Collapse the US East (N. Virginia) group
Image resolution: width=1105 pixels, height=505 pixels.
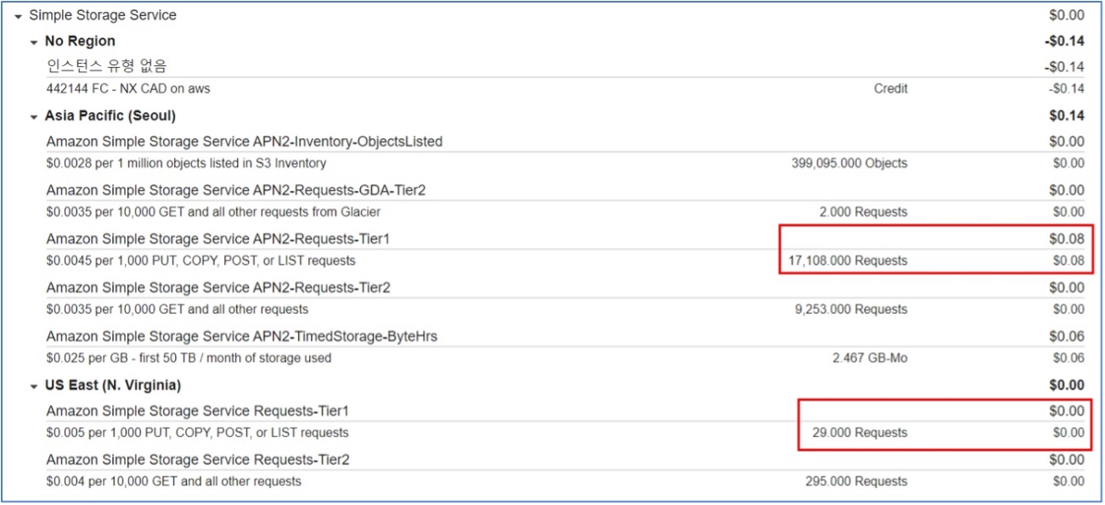(34, 386)
